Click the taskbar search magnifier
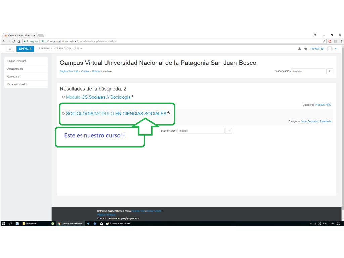 coord(10,223)
